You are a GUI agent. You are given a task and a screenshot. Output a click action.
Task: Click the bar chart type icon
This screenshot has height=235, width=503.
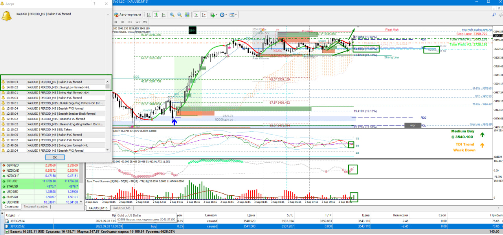pos(149,15)
